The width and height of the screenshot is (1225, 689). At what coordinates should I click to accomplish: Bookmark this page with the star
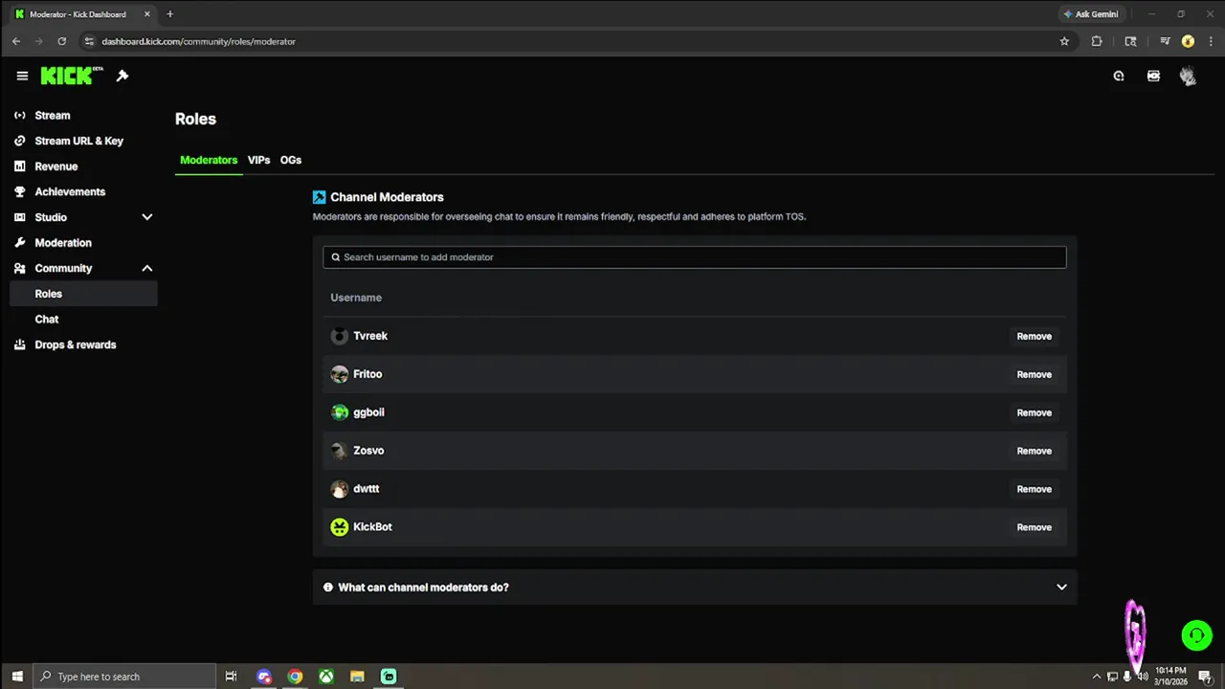point(1064,41)
